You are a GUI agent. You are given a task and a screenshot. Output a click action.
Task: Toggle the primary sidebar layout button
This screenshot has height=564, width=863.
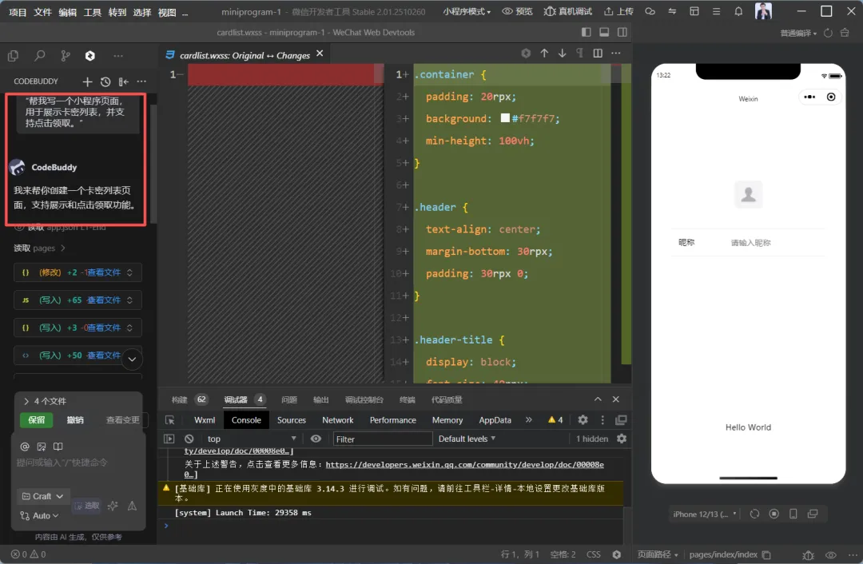[x=587, y=33]
